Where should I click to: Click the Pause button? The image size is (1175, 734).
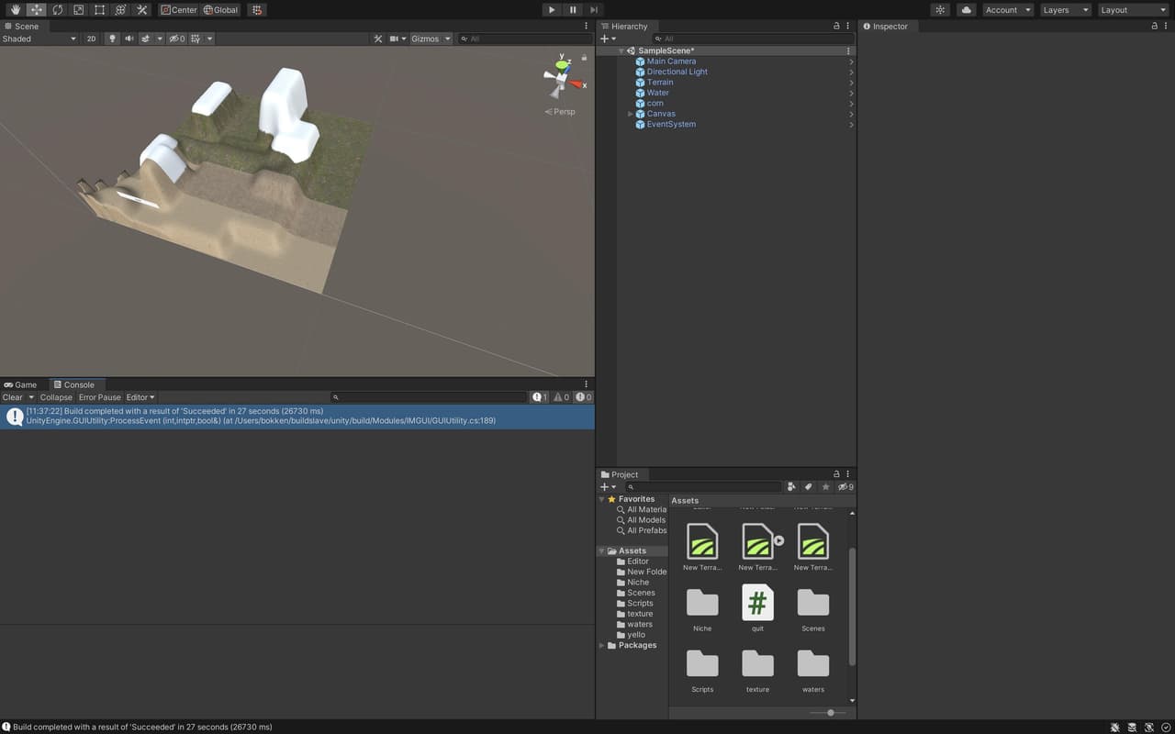573,10
